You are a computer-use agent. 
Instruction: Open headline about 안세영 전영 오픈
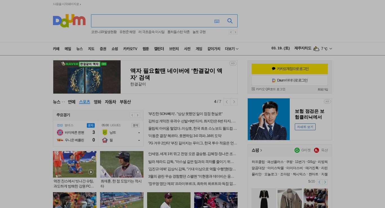pos(193,154)
